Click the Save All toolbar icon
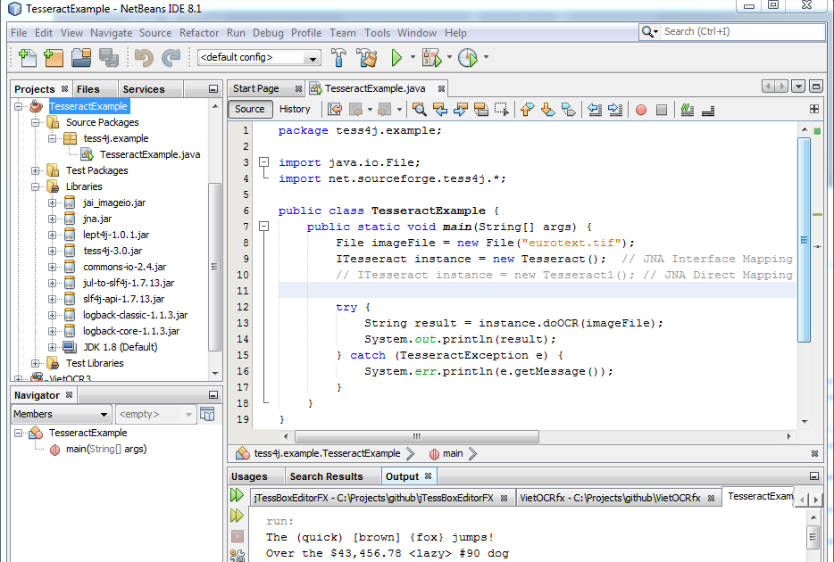Viewport: 834px width, 562px height. 109,57
